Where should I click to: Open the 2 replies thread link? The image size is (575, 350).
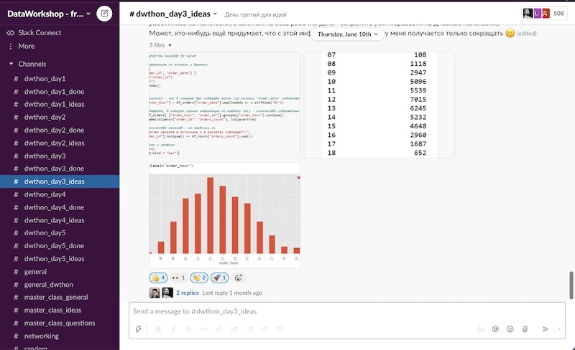point(187,293)
